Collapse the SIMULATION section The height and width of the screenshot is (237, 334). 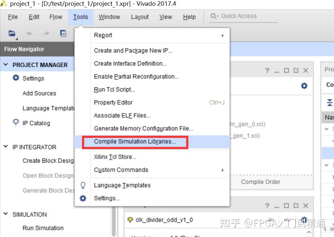6,214
